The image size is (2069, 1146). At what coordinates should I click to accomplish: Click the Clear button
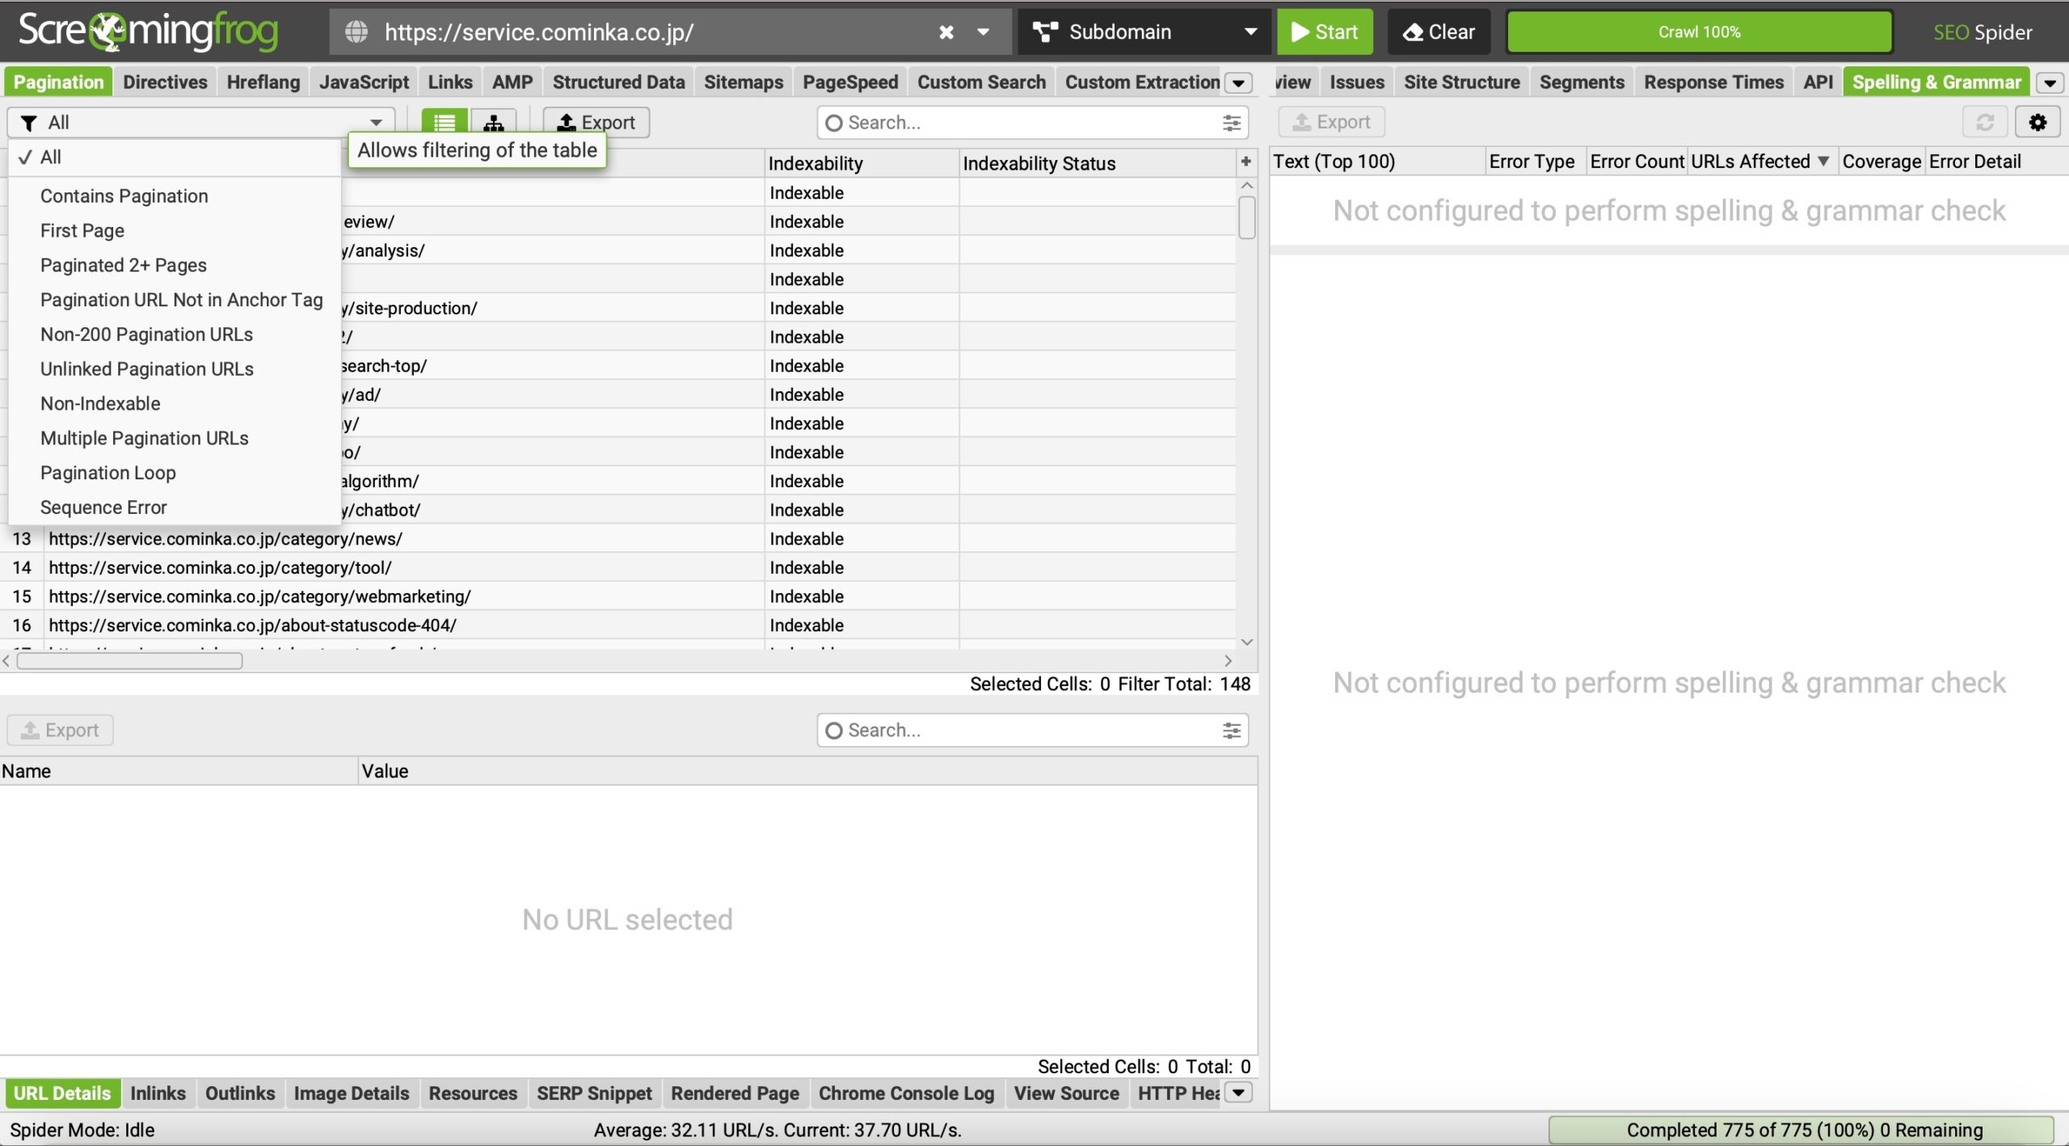point(1439,32)
